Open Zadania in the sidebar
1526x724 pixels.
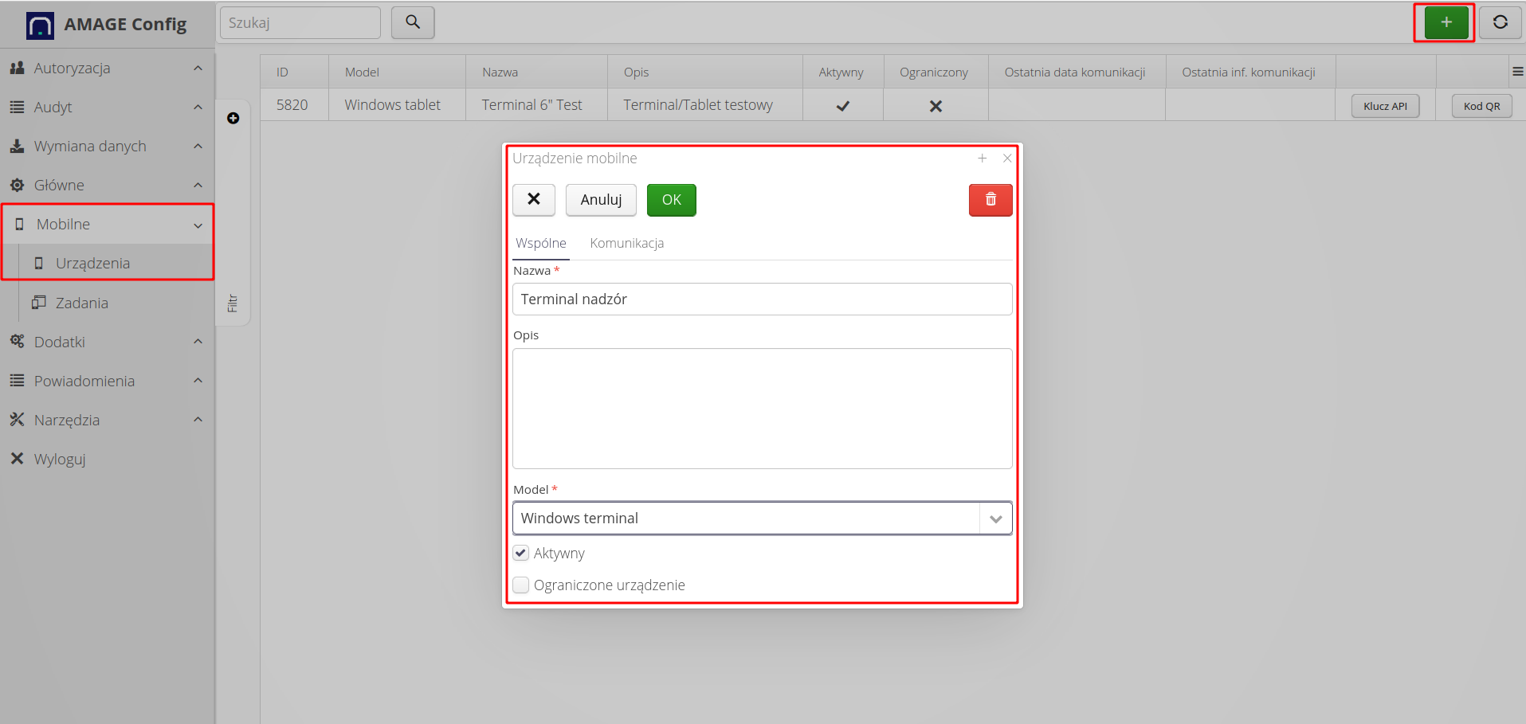pyautogui.click(x=81, y=303)
